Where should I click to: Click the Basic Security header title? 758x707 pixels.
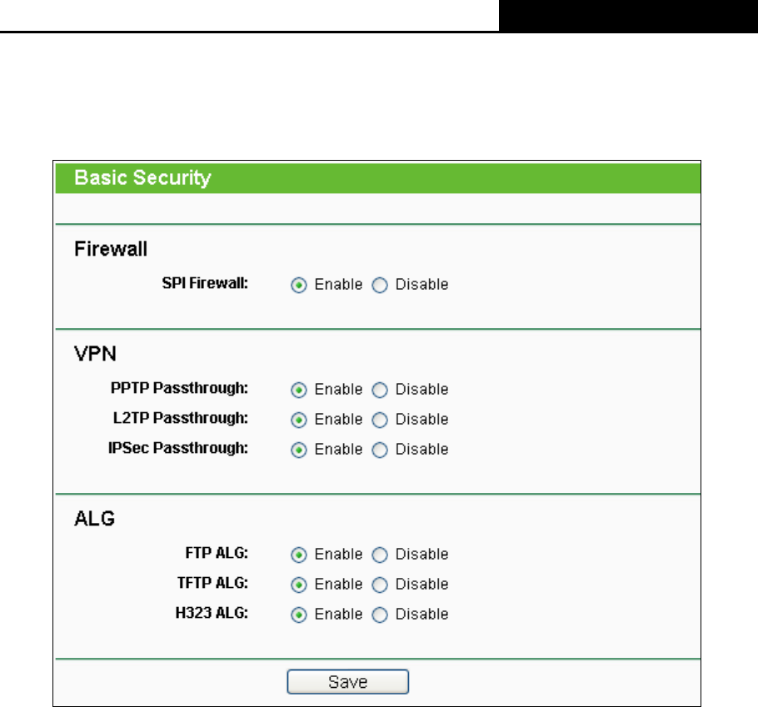click(x=142, y=177)
